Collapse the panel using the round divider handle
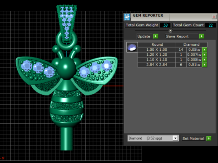 pos(170,31)
